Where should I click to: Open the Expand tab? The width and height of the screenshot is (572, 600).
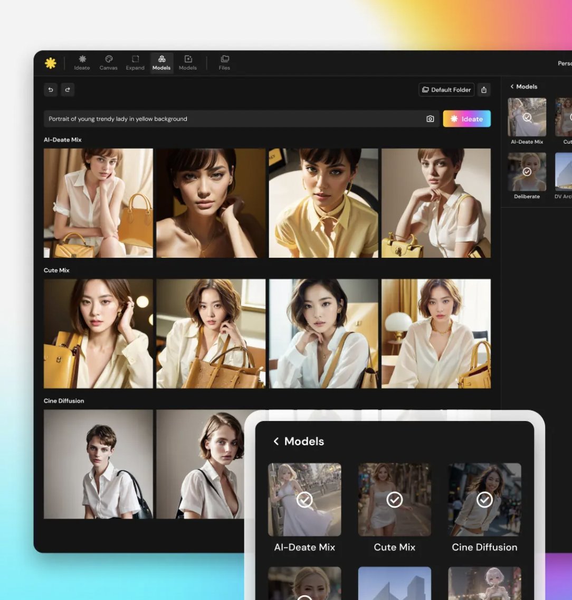pyautogui.click(x=135, y=63)
